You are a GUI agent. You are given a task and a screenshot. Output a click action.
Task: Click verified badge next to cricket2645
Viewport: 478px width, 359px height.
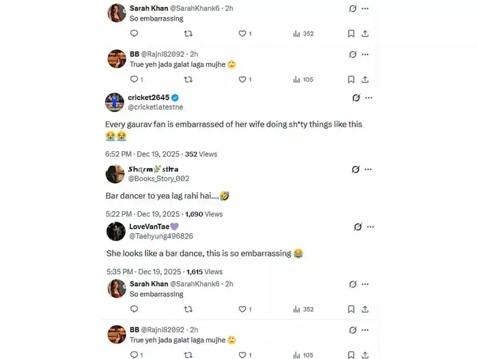(175, 98)
